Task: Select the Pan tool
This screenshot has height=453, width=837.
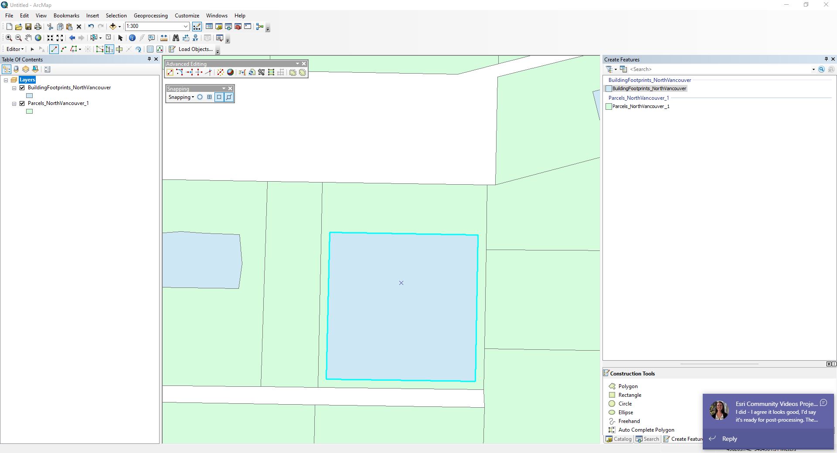Action: [x=28, y=38]
